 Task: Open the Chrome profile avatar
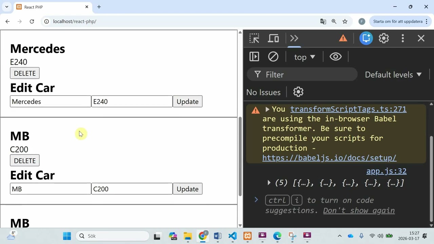pos(362,21)
